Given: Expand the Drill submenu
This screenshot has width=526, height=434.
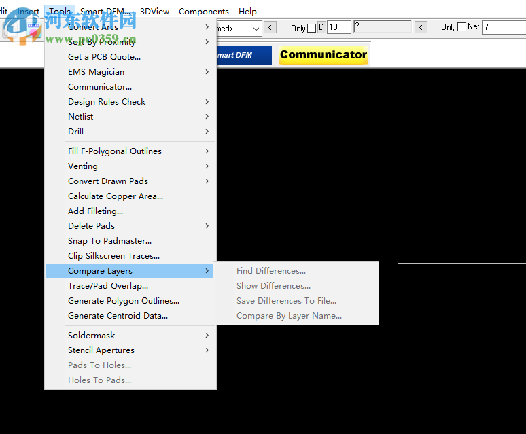Looking at the screenshot, I should tap(130, 131).
